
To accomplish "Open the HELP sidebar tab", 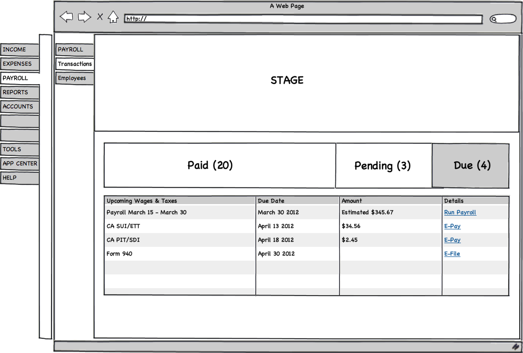I will point(20,178).
